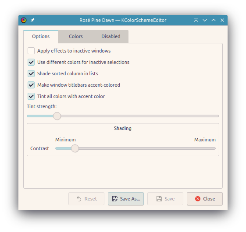The height and width of the screenshot is (232, 246).
Task: Close window using titlebar X icon
Action: point(222,20)
